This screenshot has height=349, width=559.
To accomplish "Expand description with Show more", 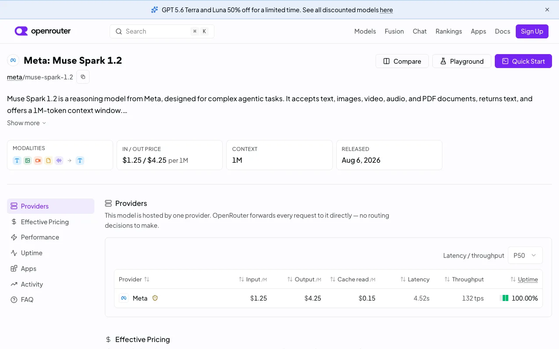I will [x=26, y=123].
